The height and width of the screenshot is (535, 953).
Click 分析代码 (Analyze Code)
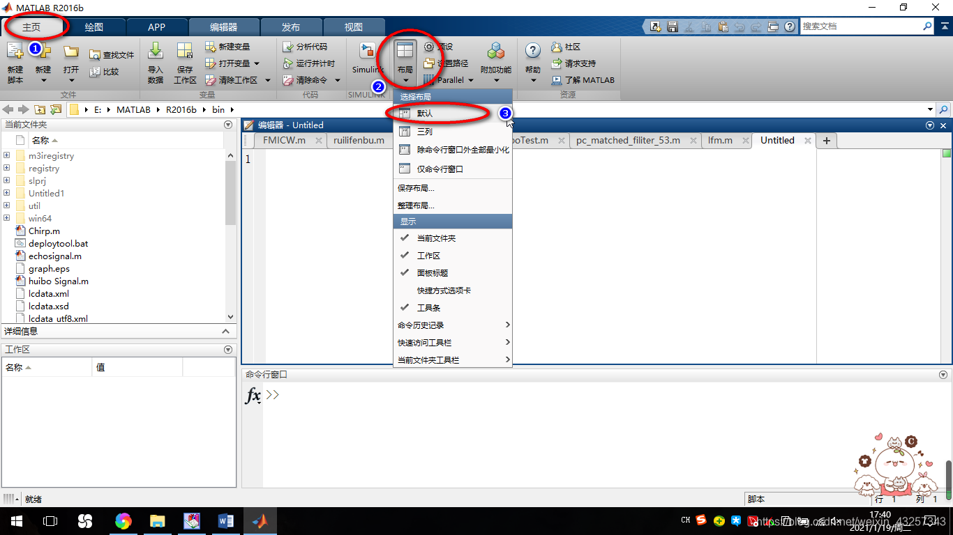[x=305, y=47]
